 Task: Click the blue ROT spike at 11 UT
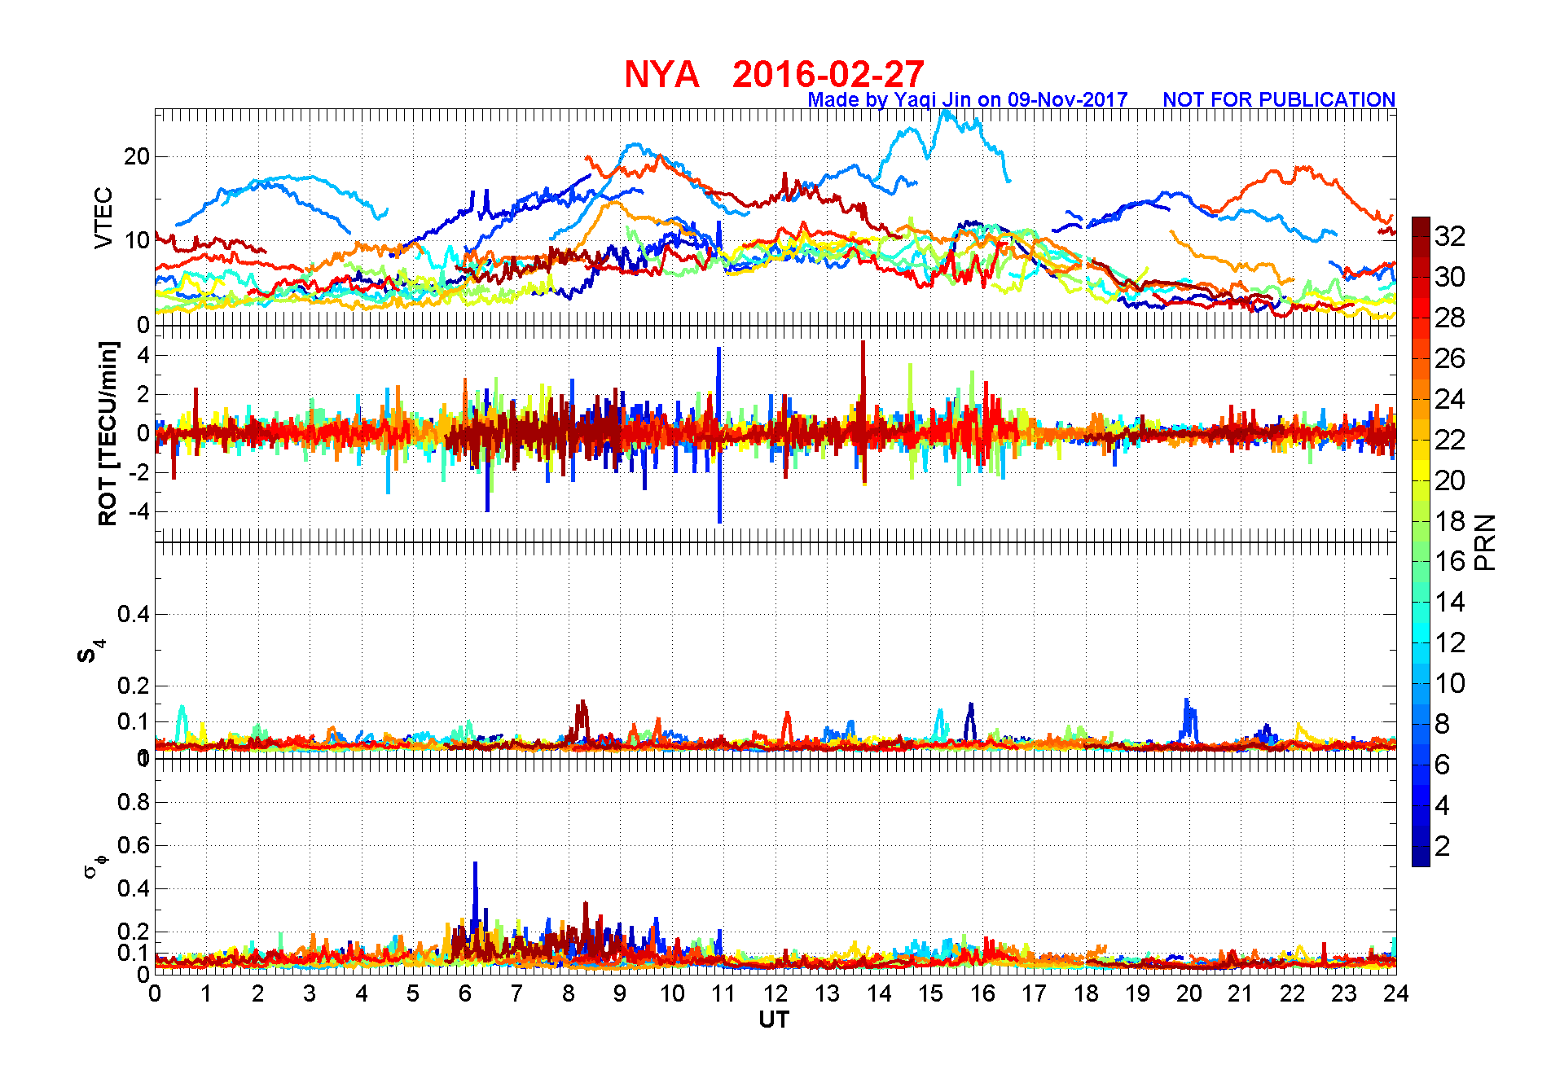coord(719,435)
